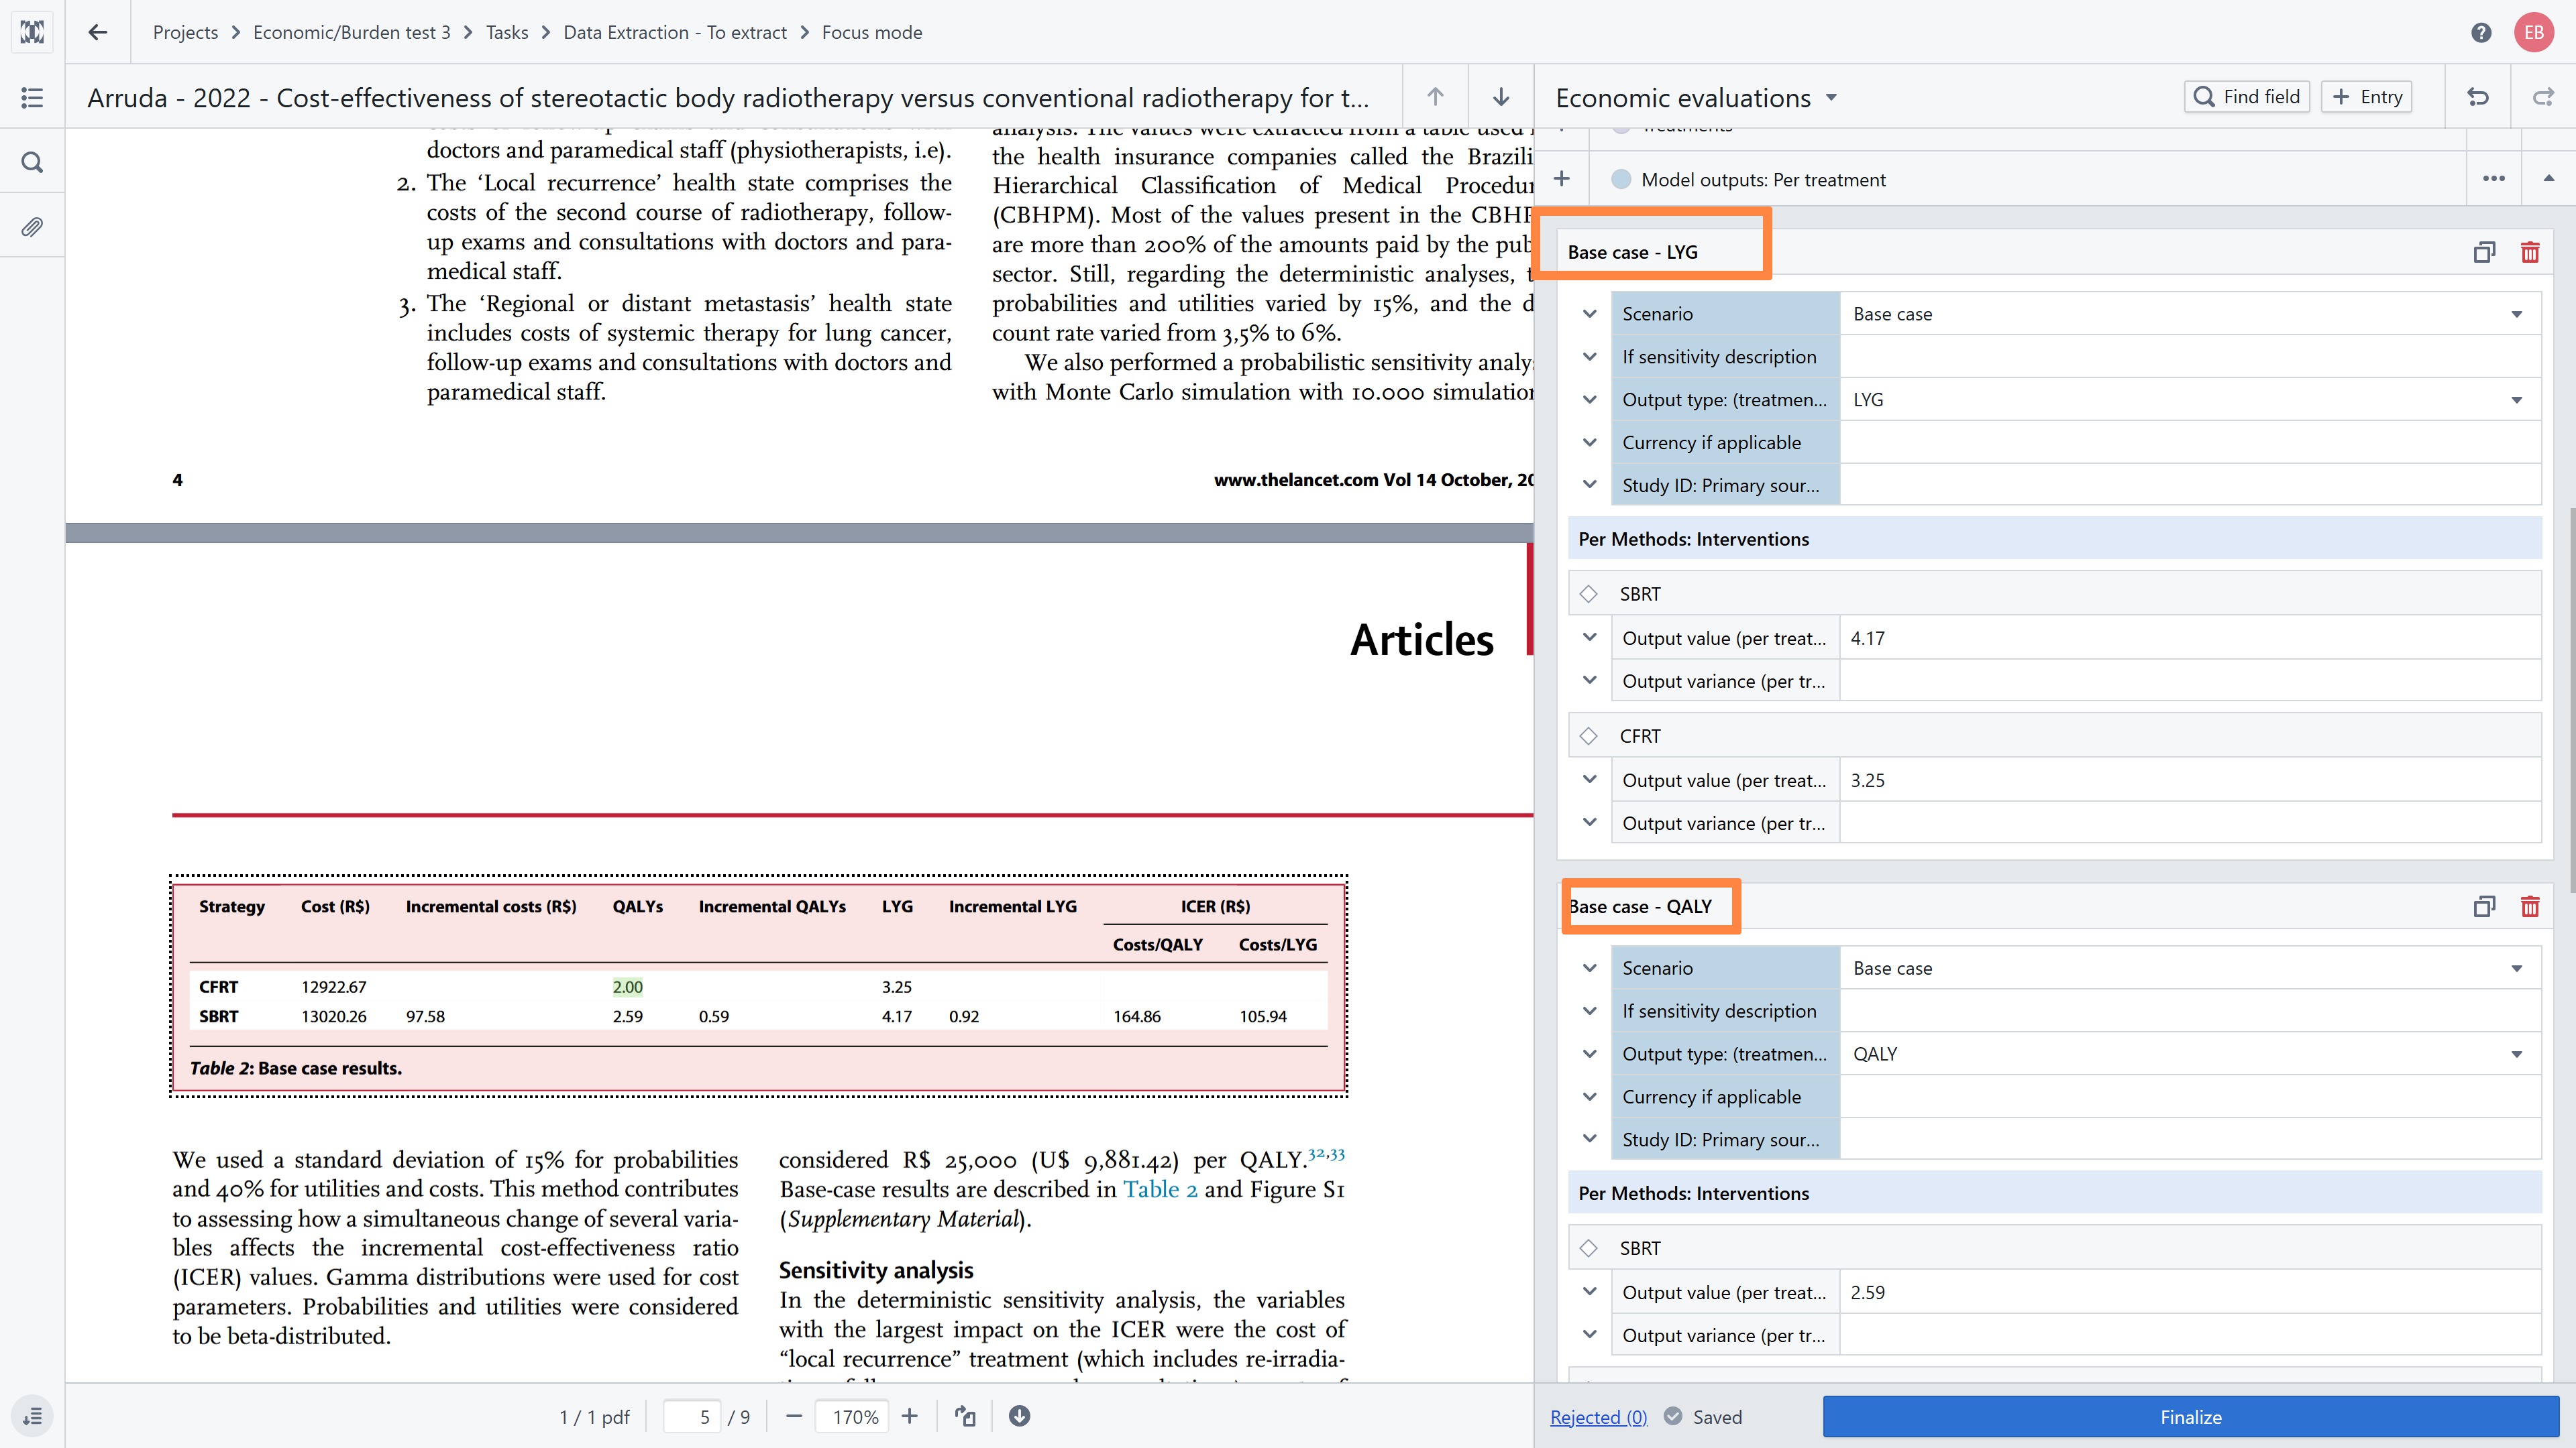
Task: Redo the last change
Action: pyautogui.click(x=2542, y=97)
